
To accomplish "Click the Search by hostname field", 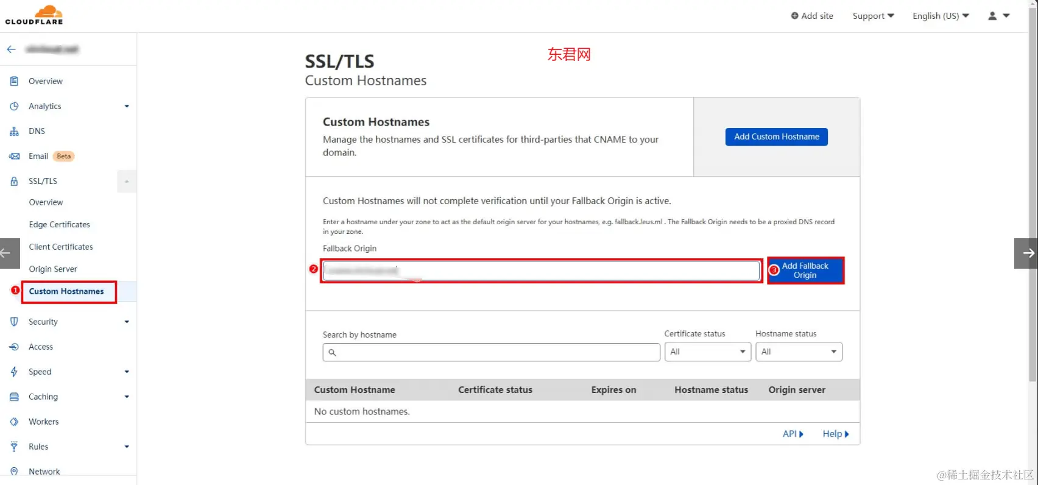I will pos(492,352).
